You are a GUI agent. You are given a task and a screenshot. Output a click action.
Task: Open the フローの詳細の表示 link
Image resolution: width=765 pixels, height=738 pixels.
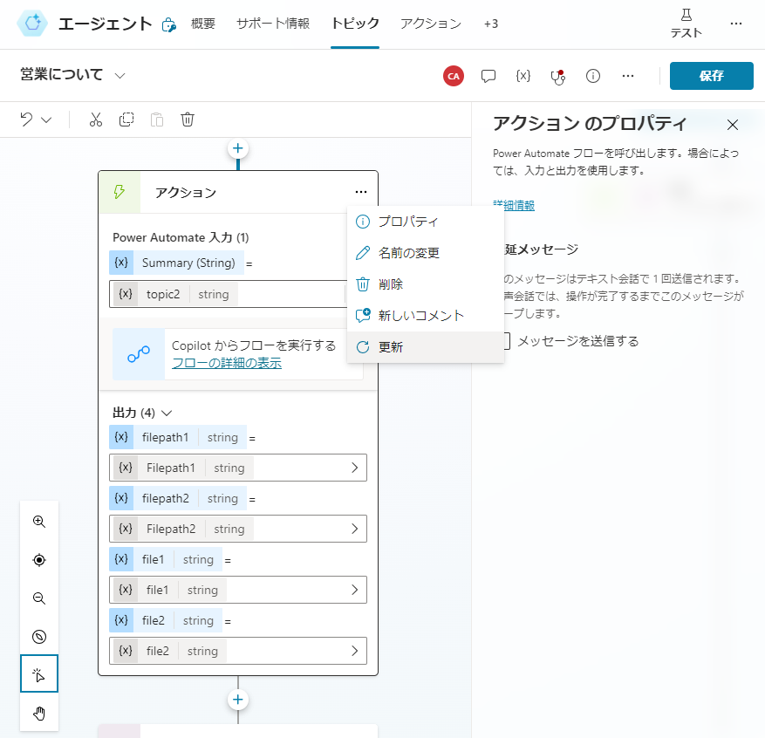point(226,363)
